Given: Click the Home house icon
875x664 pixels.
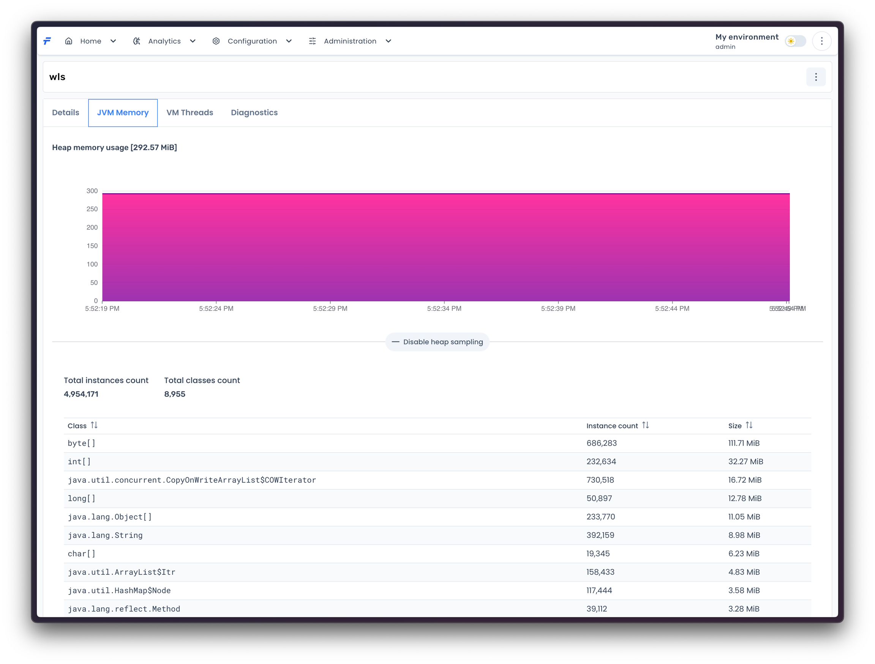Looking at the screenshot, I should point(69,41).
